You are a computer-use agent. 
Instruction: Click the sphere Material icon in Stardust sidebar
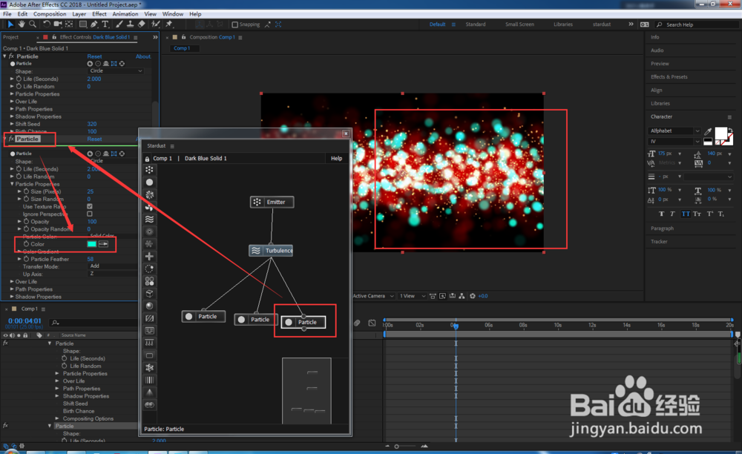pos(150,306)
